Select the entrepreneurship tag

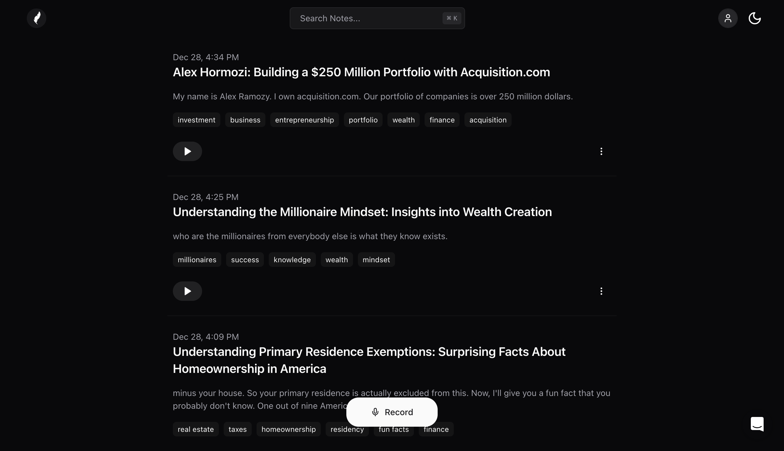click(x=305, y=119)
